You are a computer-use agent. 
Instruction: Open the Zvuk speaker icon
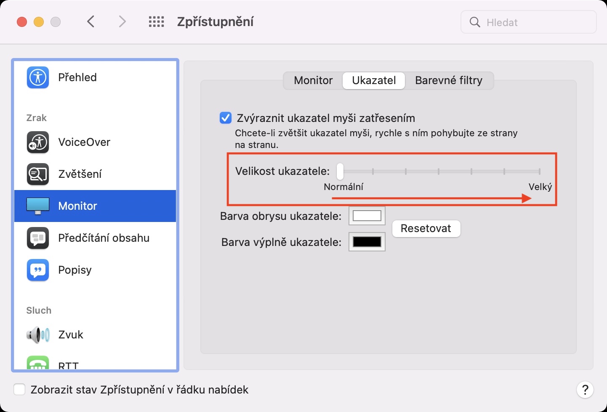click(38, 335)
